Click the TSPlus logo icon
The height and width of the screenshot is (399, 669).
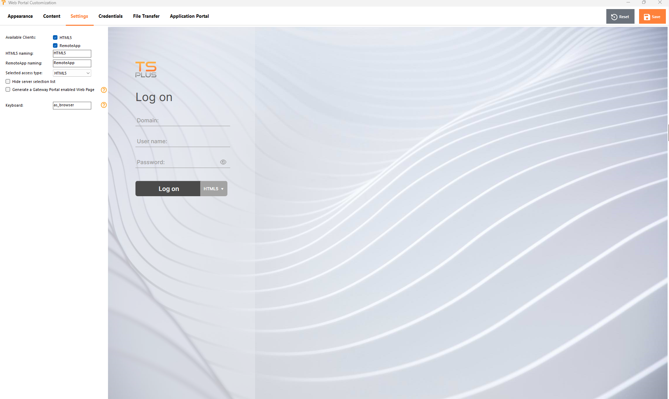145,69
